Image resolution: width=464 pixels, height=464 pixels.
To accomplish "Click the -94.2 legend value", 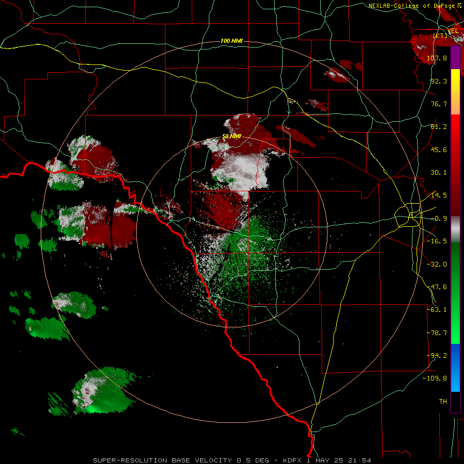I will tap(437, 356).
